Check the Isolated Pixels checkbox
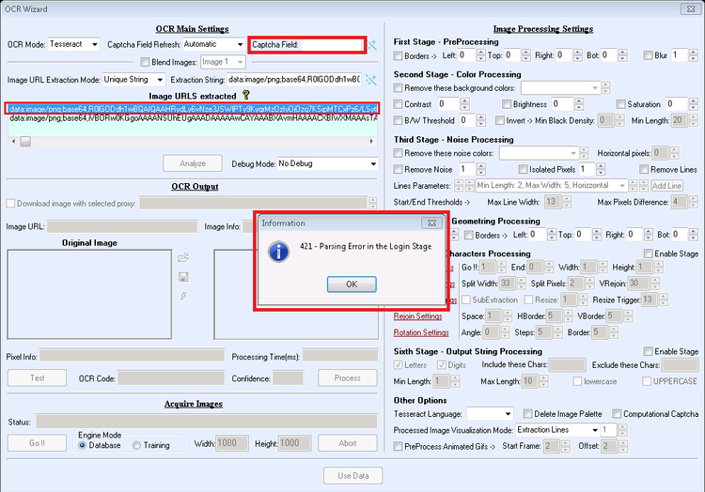 523,169
